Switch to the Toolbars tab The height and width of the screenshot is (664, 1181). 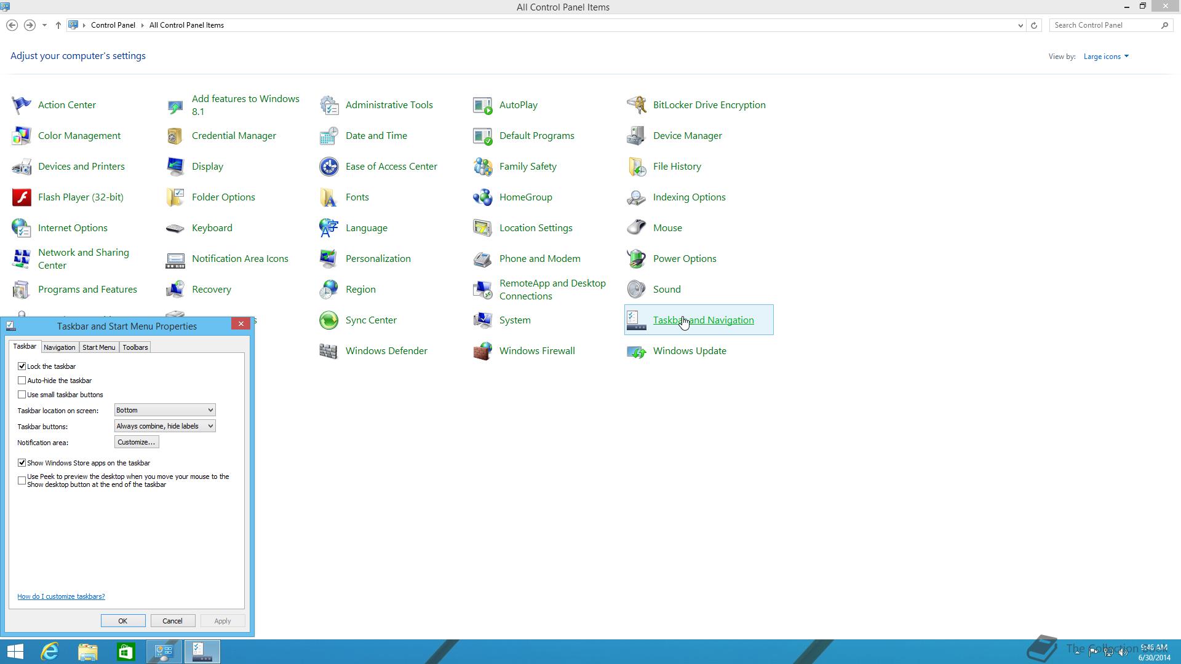(135, 347)
